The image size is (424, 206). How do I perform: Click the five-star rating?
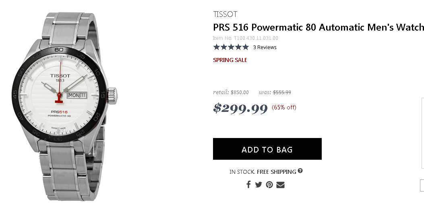tap(231, 47)
